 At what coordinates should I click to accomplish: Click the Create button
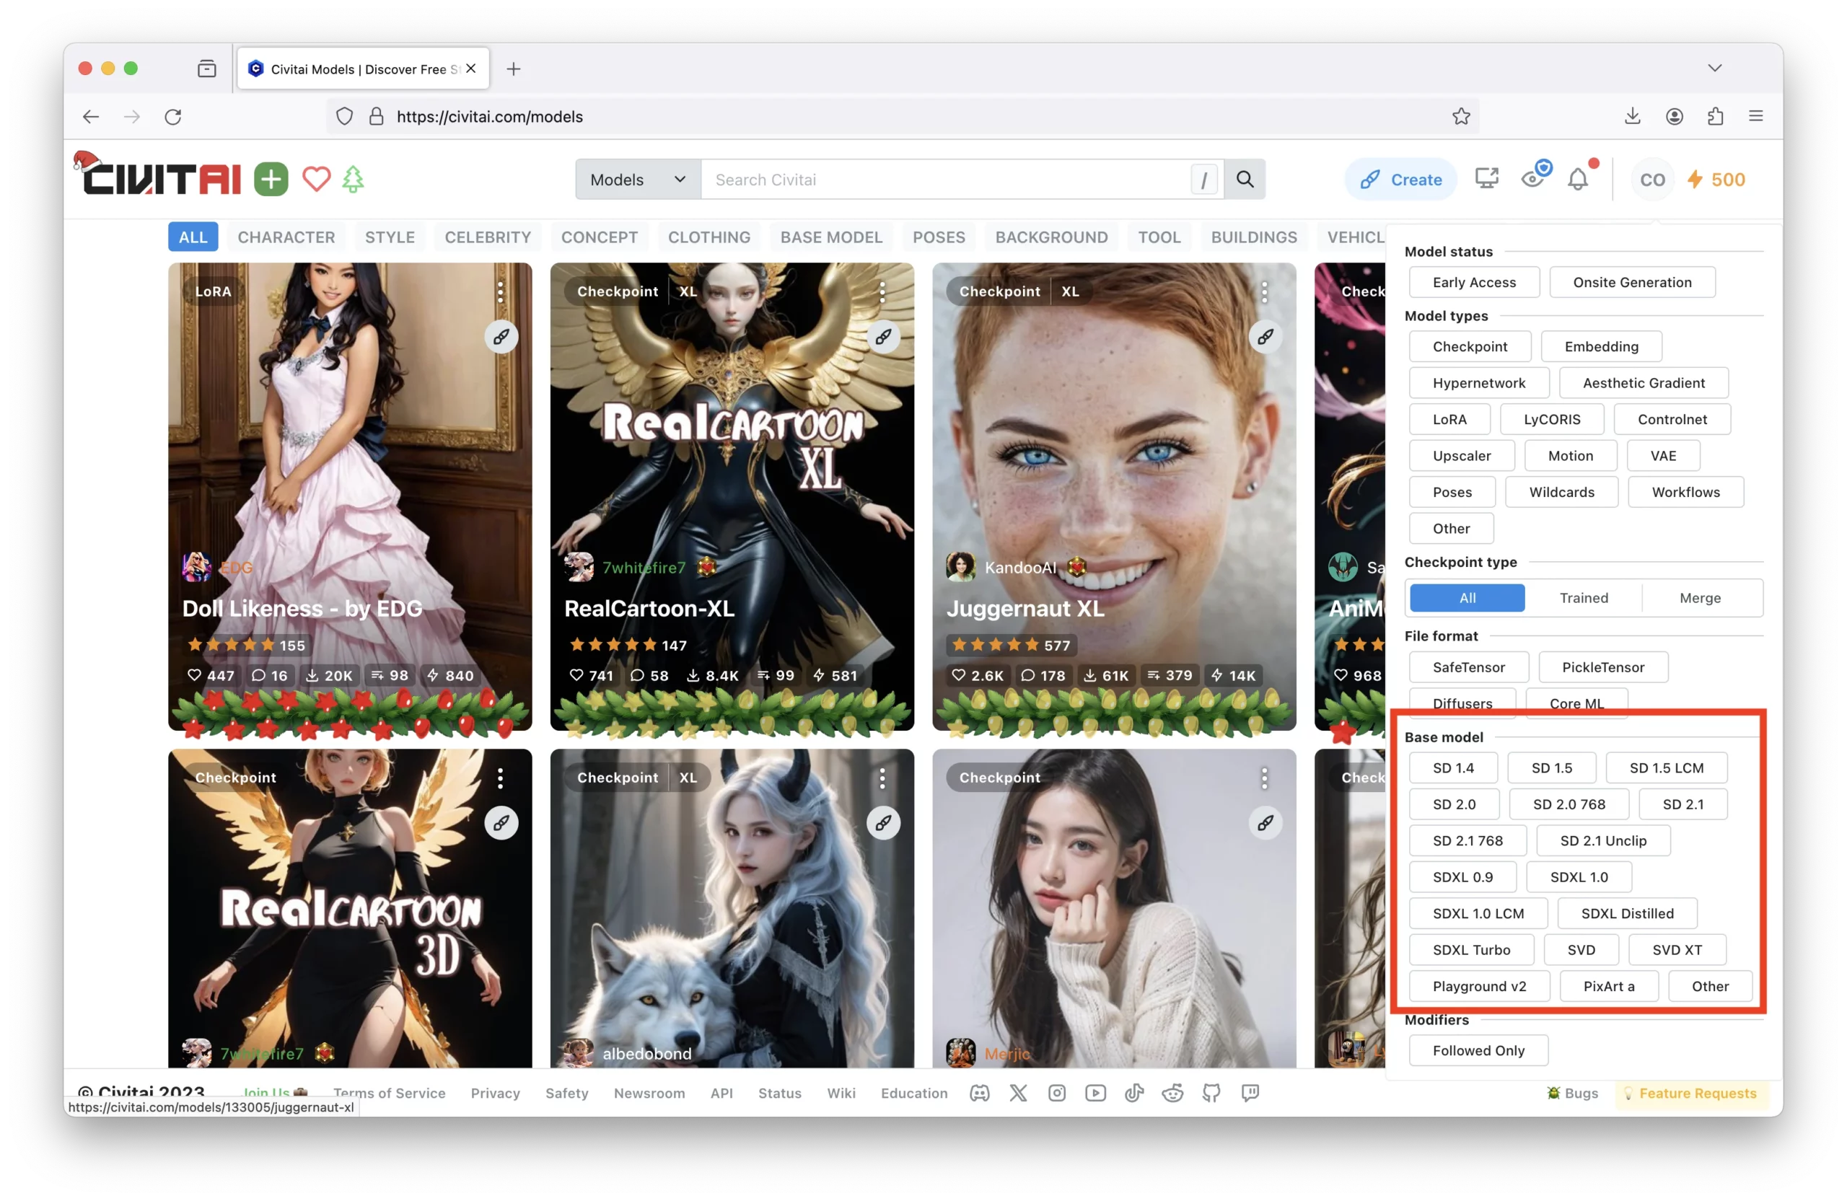click(1401, 179)
